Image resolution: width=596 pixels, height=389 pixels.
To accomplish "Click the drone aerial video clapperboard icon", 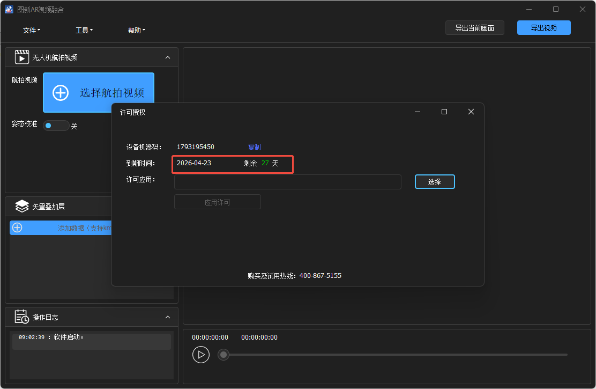I will pyautogui.click(x=22, y=57).
